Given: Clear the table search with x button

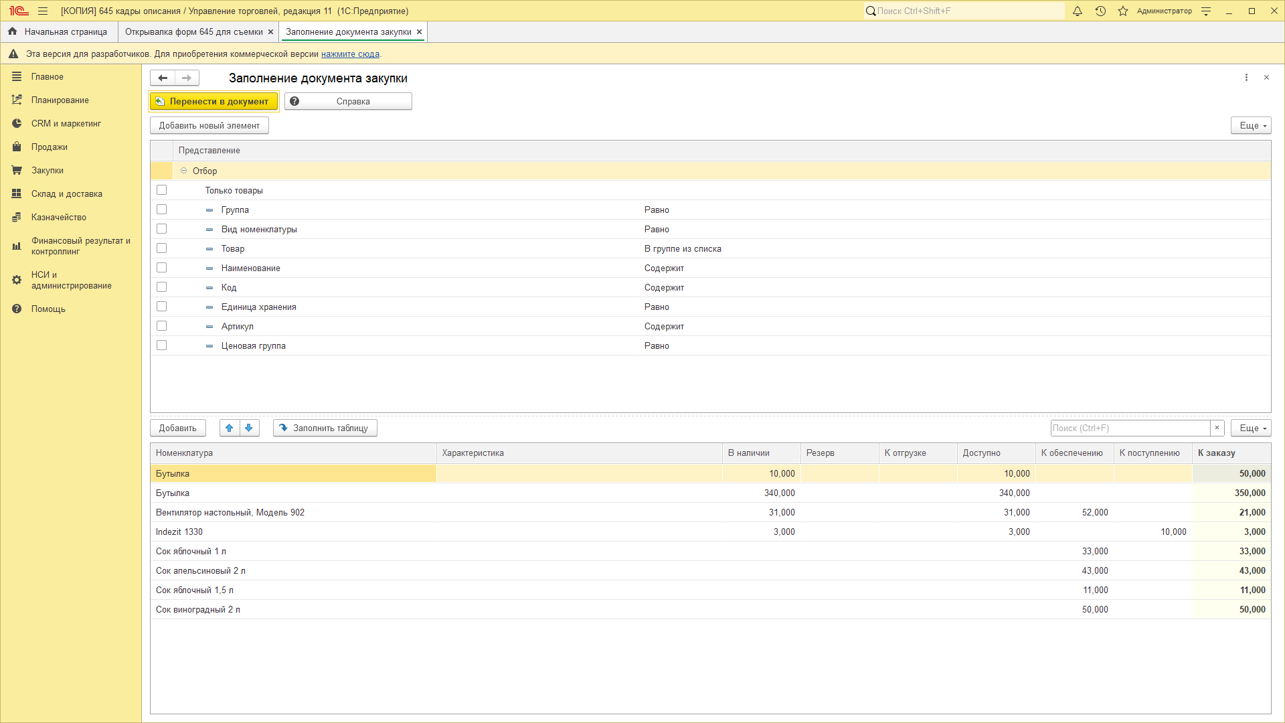Looking at the screenshot, I should [x=1217, y=428].
